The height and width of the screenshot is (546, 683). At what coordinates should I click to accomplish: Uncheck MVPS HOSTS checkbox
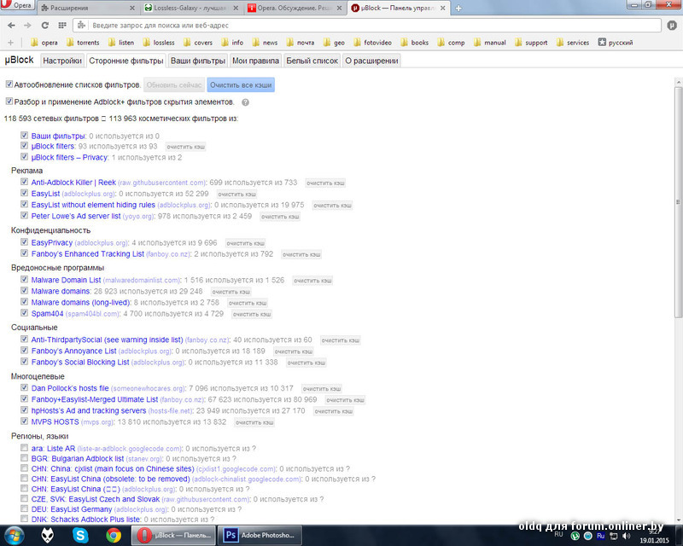click(x=25, y=421)
